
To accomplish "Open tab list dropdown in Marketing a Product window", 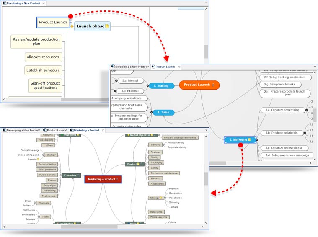I will pos(206,130).
